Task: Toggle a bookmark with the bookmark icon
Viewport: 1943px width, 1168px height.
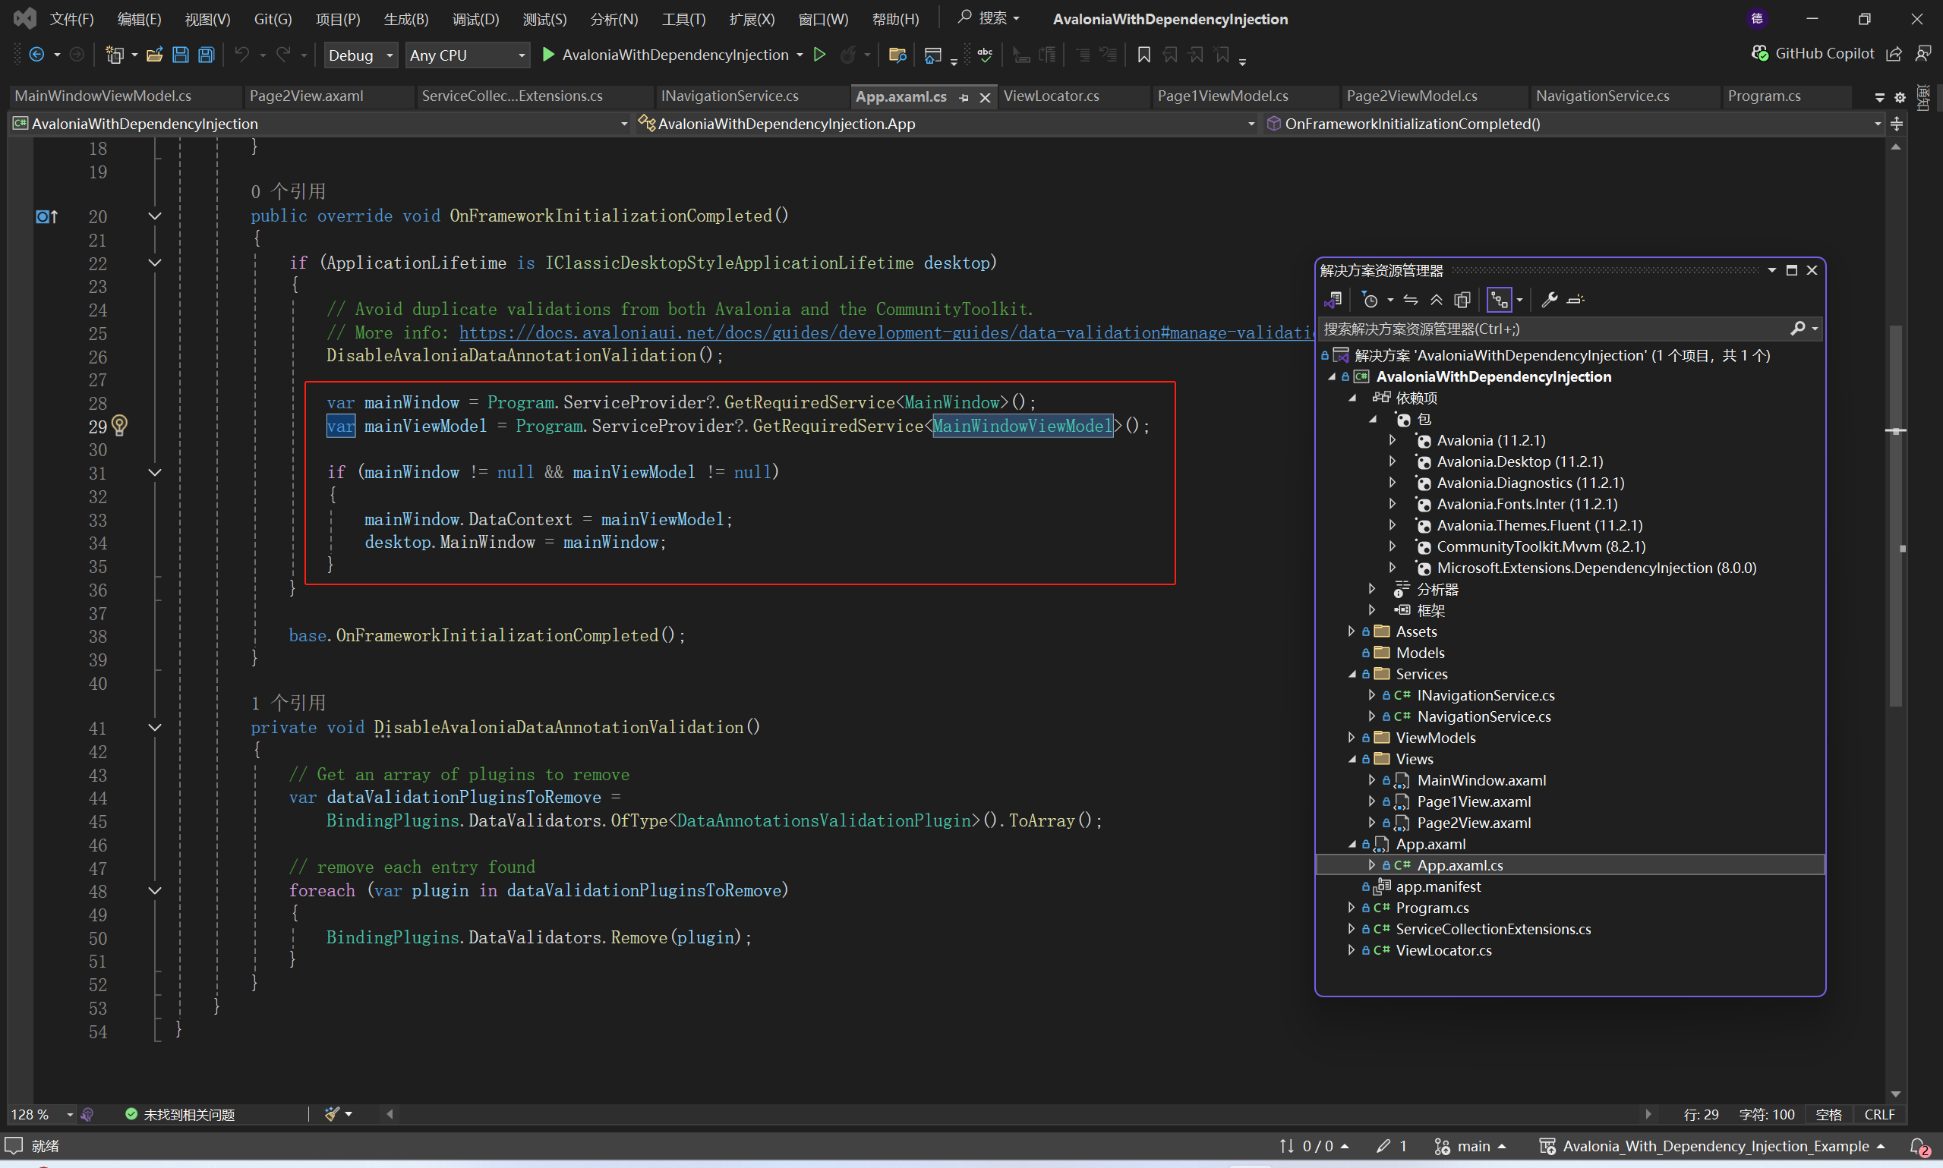Action: 1144,55
